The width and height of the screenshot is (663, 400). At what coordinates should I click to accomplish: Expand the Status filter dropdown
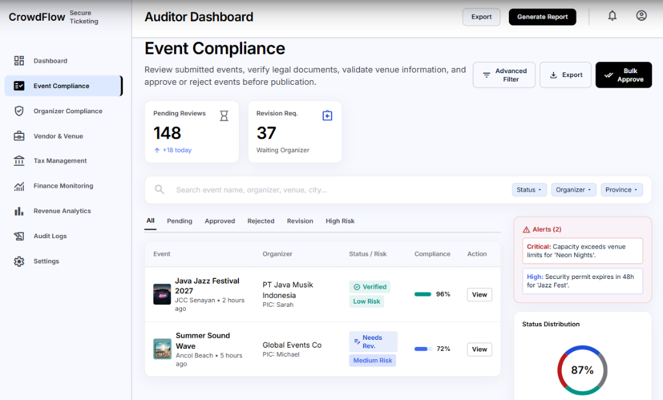(529, 190)
